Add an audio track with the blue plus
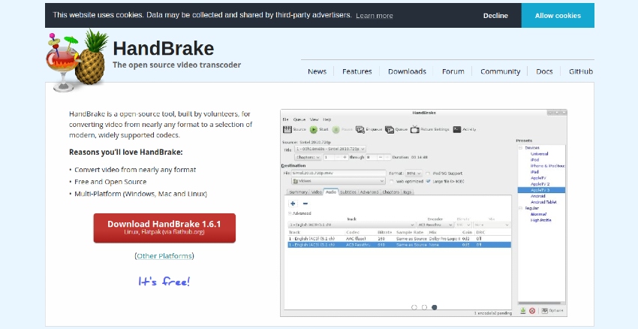This screenshot has width=638, height=329. pos(293,203)
